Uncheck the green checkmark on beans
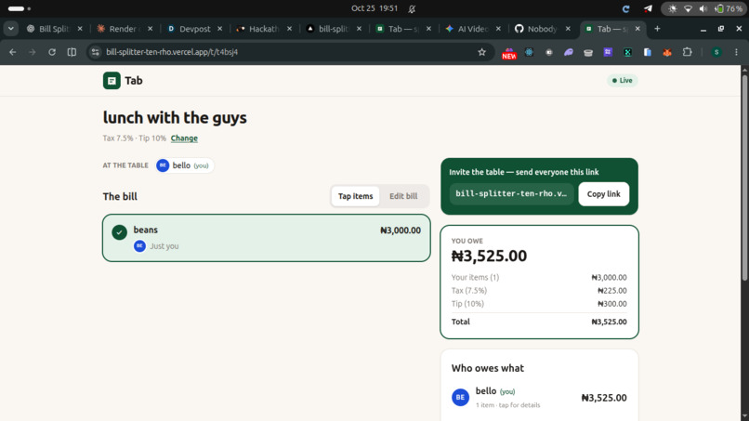 point(120,232)
